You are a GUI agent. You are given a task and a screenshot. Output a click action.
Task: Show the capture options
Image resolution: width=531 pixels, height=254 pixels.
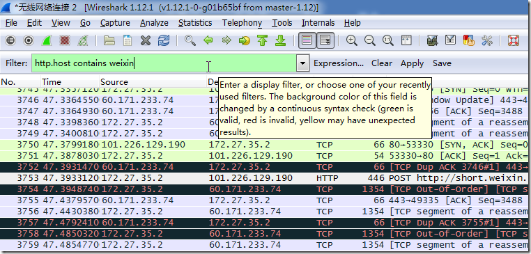coord(29,41)
